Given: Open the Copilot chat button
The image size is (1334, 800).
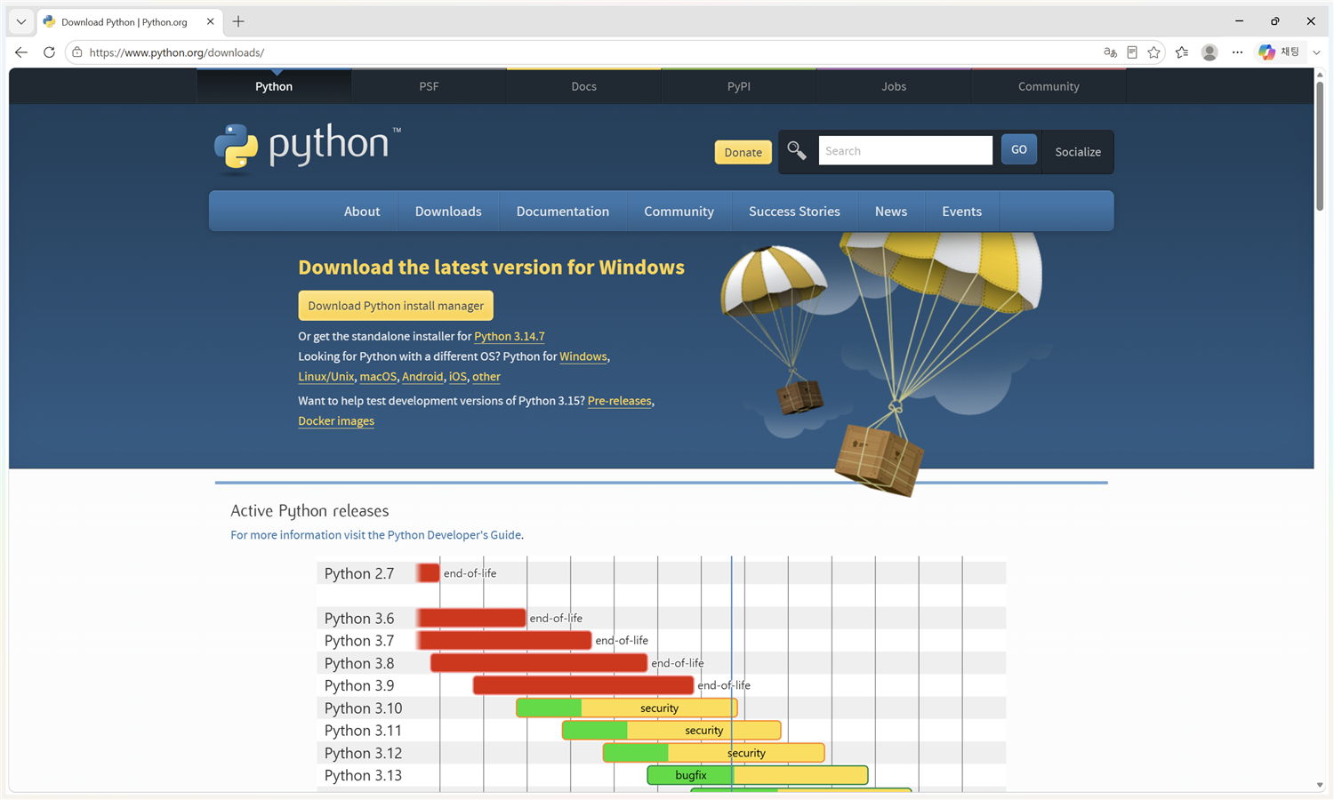Looking at the screenshot, I should pyautogui.click(x=1279, y=52).
